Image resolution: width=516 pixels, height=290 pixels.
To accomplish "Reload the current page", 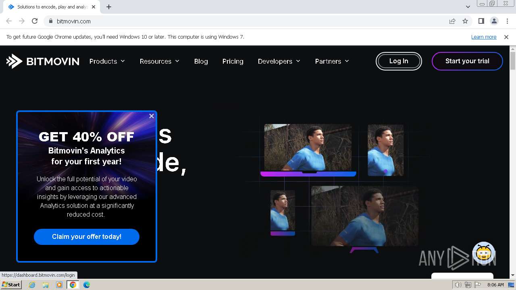I will [35, 21].
